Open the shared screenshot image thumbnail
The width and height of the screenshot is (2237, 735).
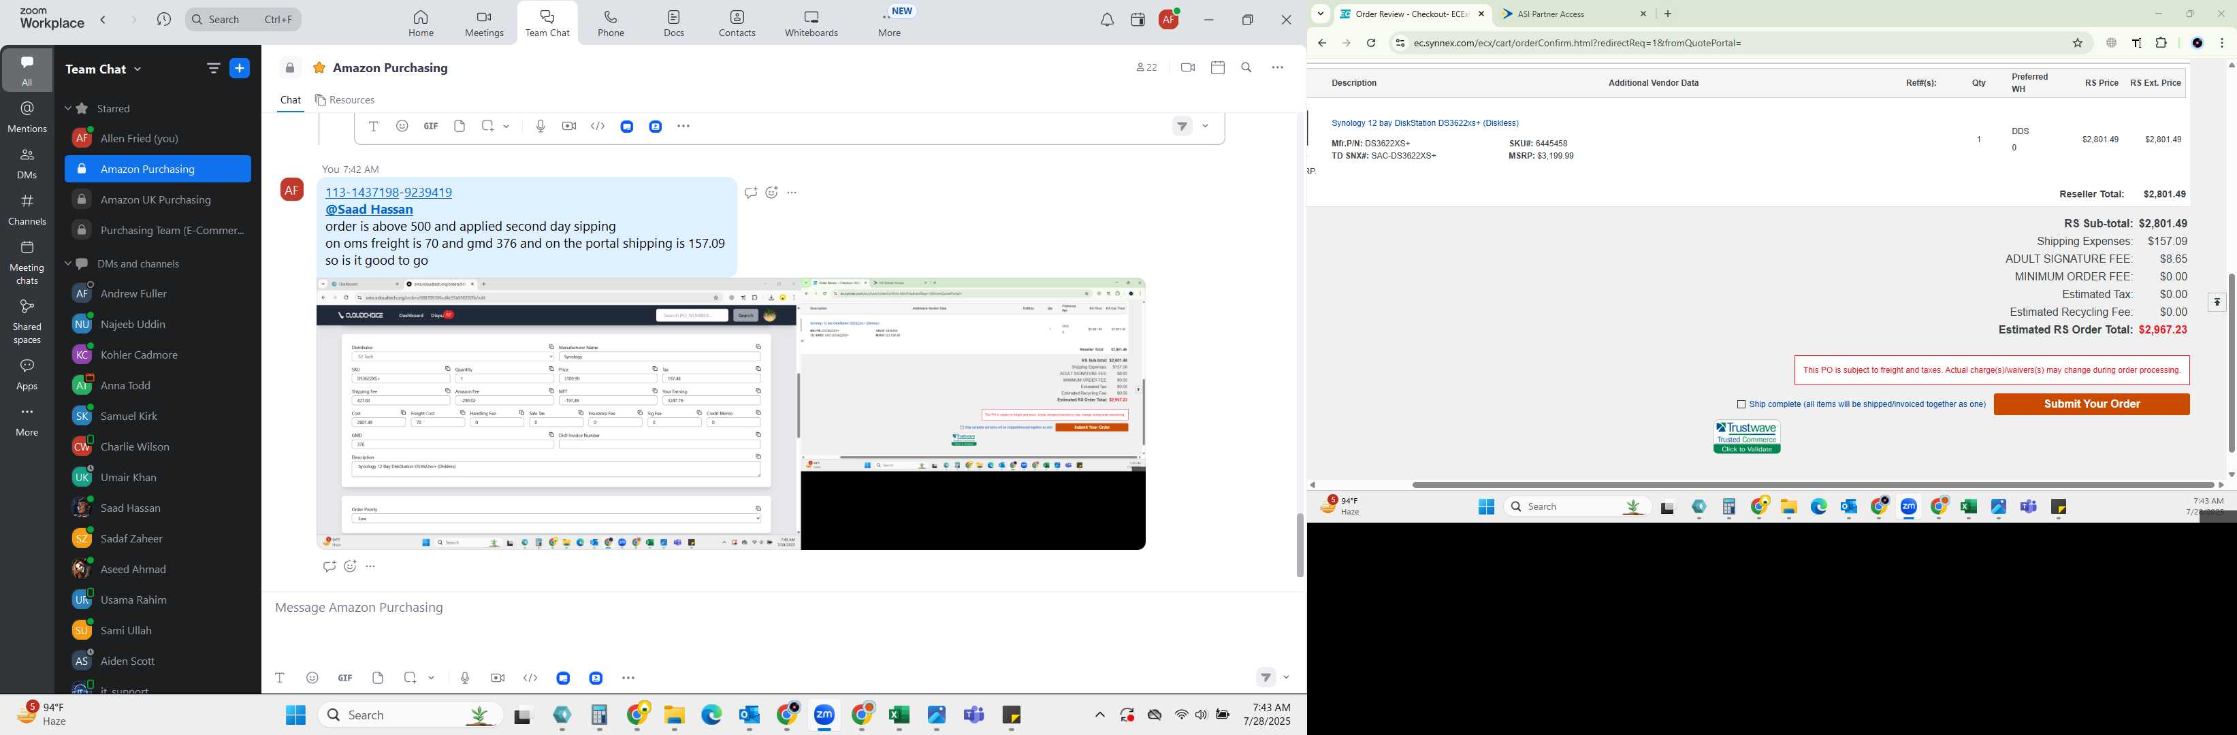730,414
